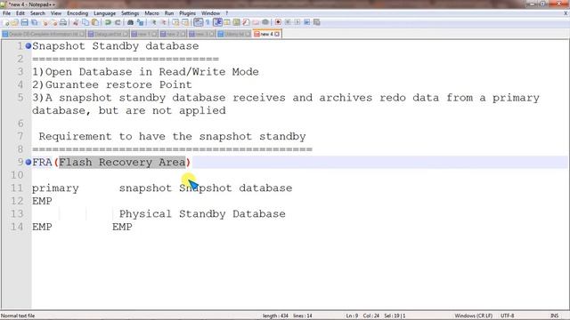Toggle synchronize horizontal scrolling icon
570x320 pixels.
pos(185,22)
